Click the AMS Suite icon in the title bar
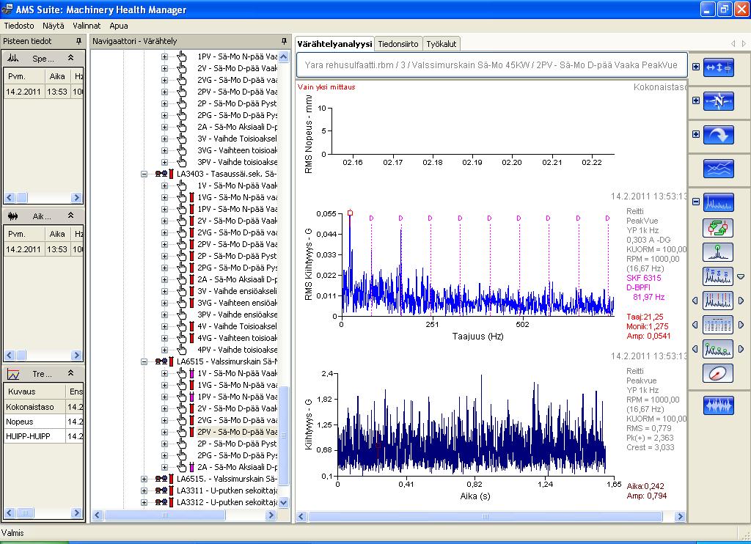 pos(7,9)
